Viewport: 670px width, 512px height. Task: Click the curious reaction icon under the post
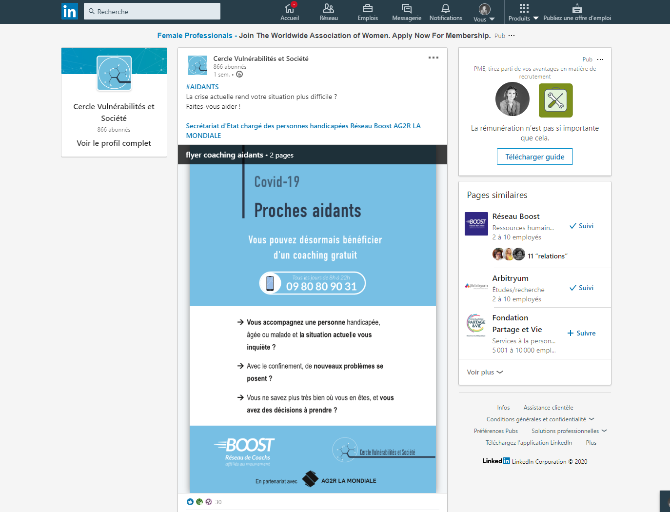pyautogui.click(x=209, y=502)
